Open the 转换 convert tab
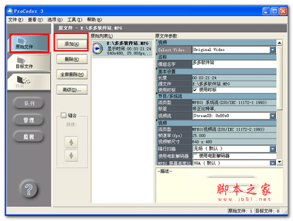Viewport: 293px width, 221px height. 29,82
